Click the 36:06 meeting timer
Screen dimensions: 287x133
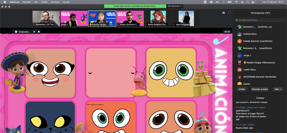click(227, 32)
